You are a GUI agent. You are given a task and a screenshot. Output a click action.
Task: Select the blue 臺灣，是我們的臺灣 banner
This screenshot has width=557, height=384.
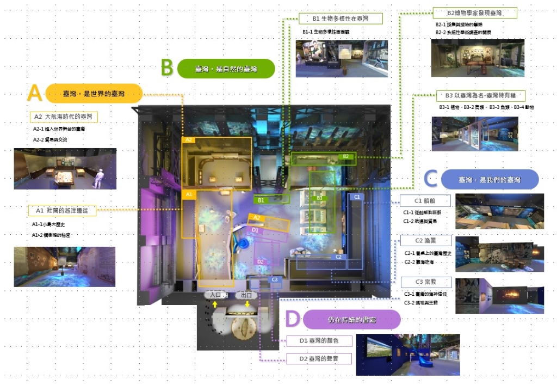coord(489,179)
